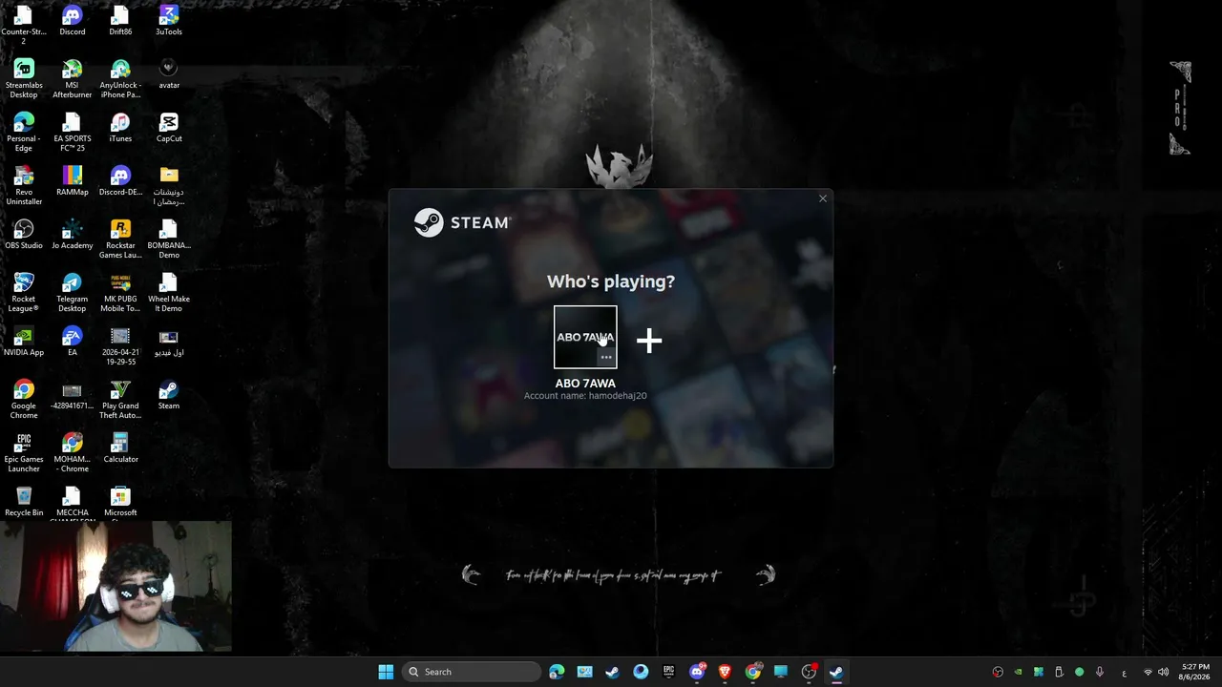Click the ABO 7AWA profile name text
This screenshot has height=687, width=1222.
point(585,384)
